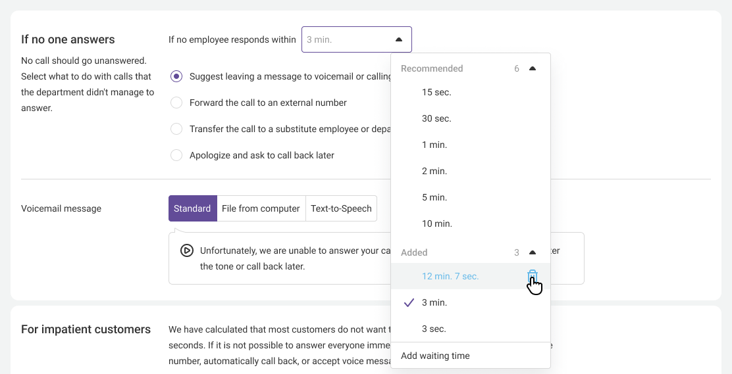Click Add waiting time
Viewport: 732px width, 374px height.
point(435,356)
